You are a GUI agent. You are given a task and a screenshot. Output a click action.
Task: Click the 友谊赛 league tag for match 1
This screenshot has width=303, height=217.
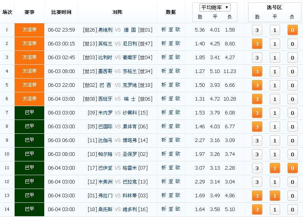[29, 30]
